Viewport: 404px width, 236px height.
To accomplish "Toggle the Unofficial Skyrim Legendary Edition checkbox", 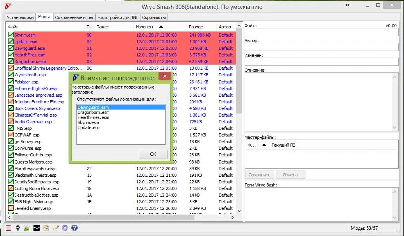I will (x=11, y=68).
